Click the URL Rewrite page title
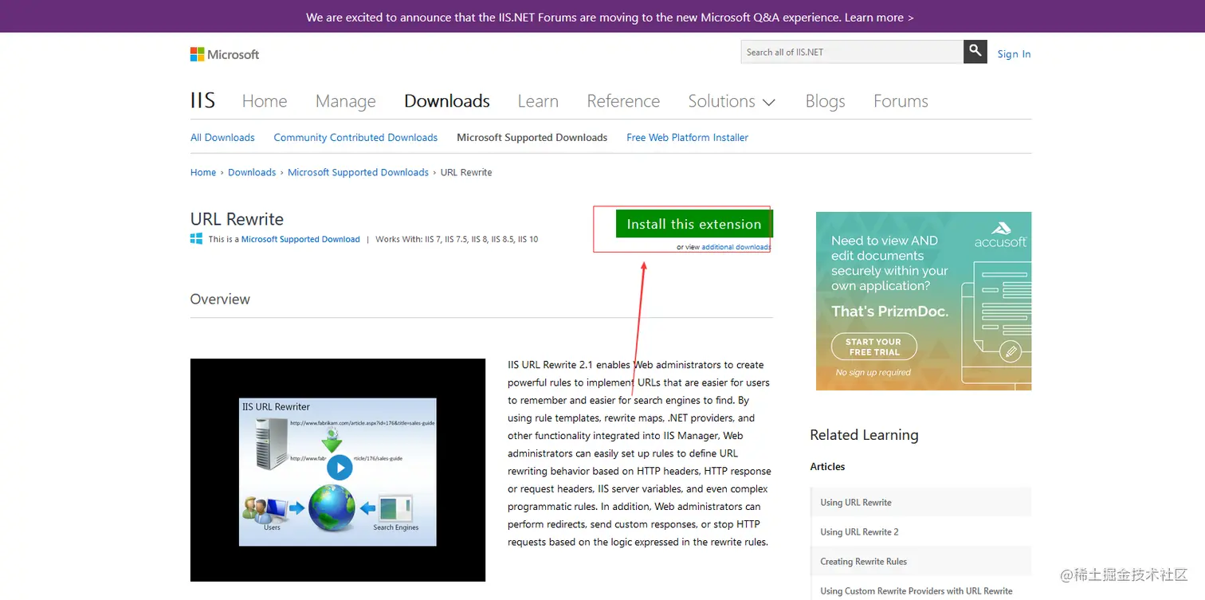Screen dimensions: 1205x600 [237, 219]
